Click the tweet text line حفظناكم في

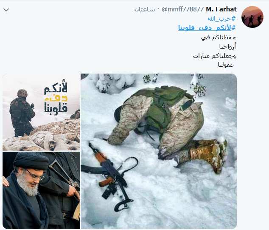point(218,37)
